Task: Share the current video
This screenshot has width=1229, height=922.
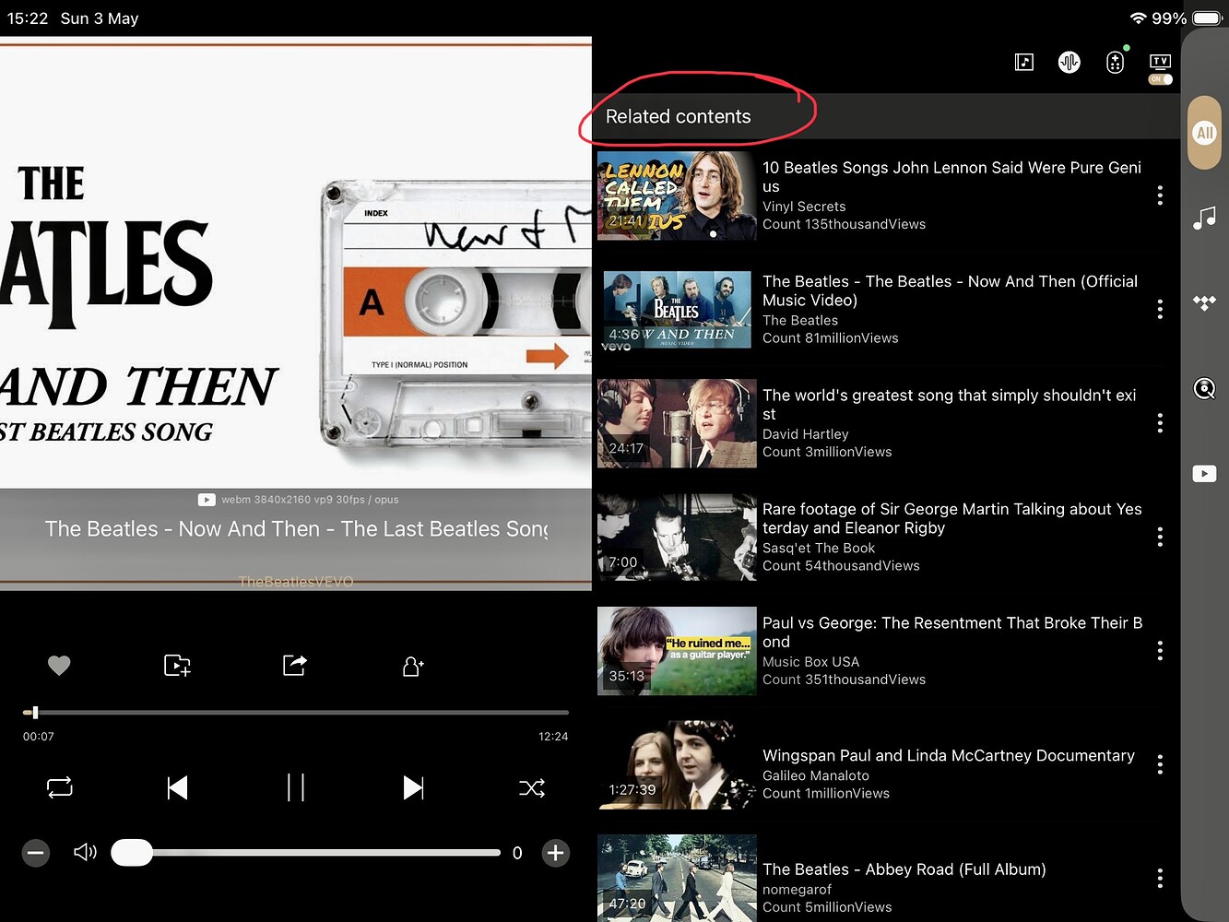Action: pos(294,665)
